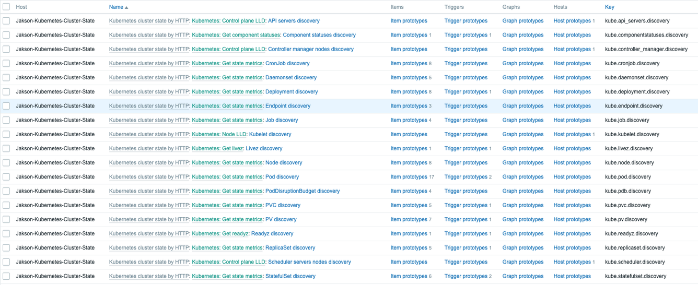Screen dimensions: 698x285
Task: Open template link in StatefulSet discovery row
Action: (149, 276)
